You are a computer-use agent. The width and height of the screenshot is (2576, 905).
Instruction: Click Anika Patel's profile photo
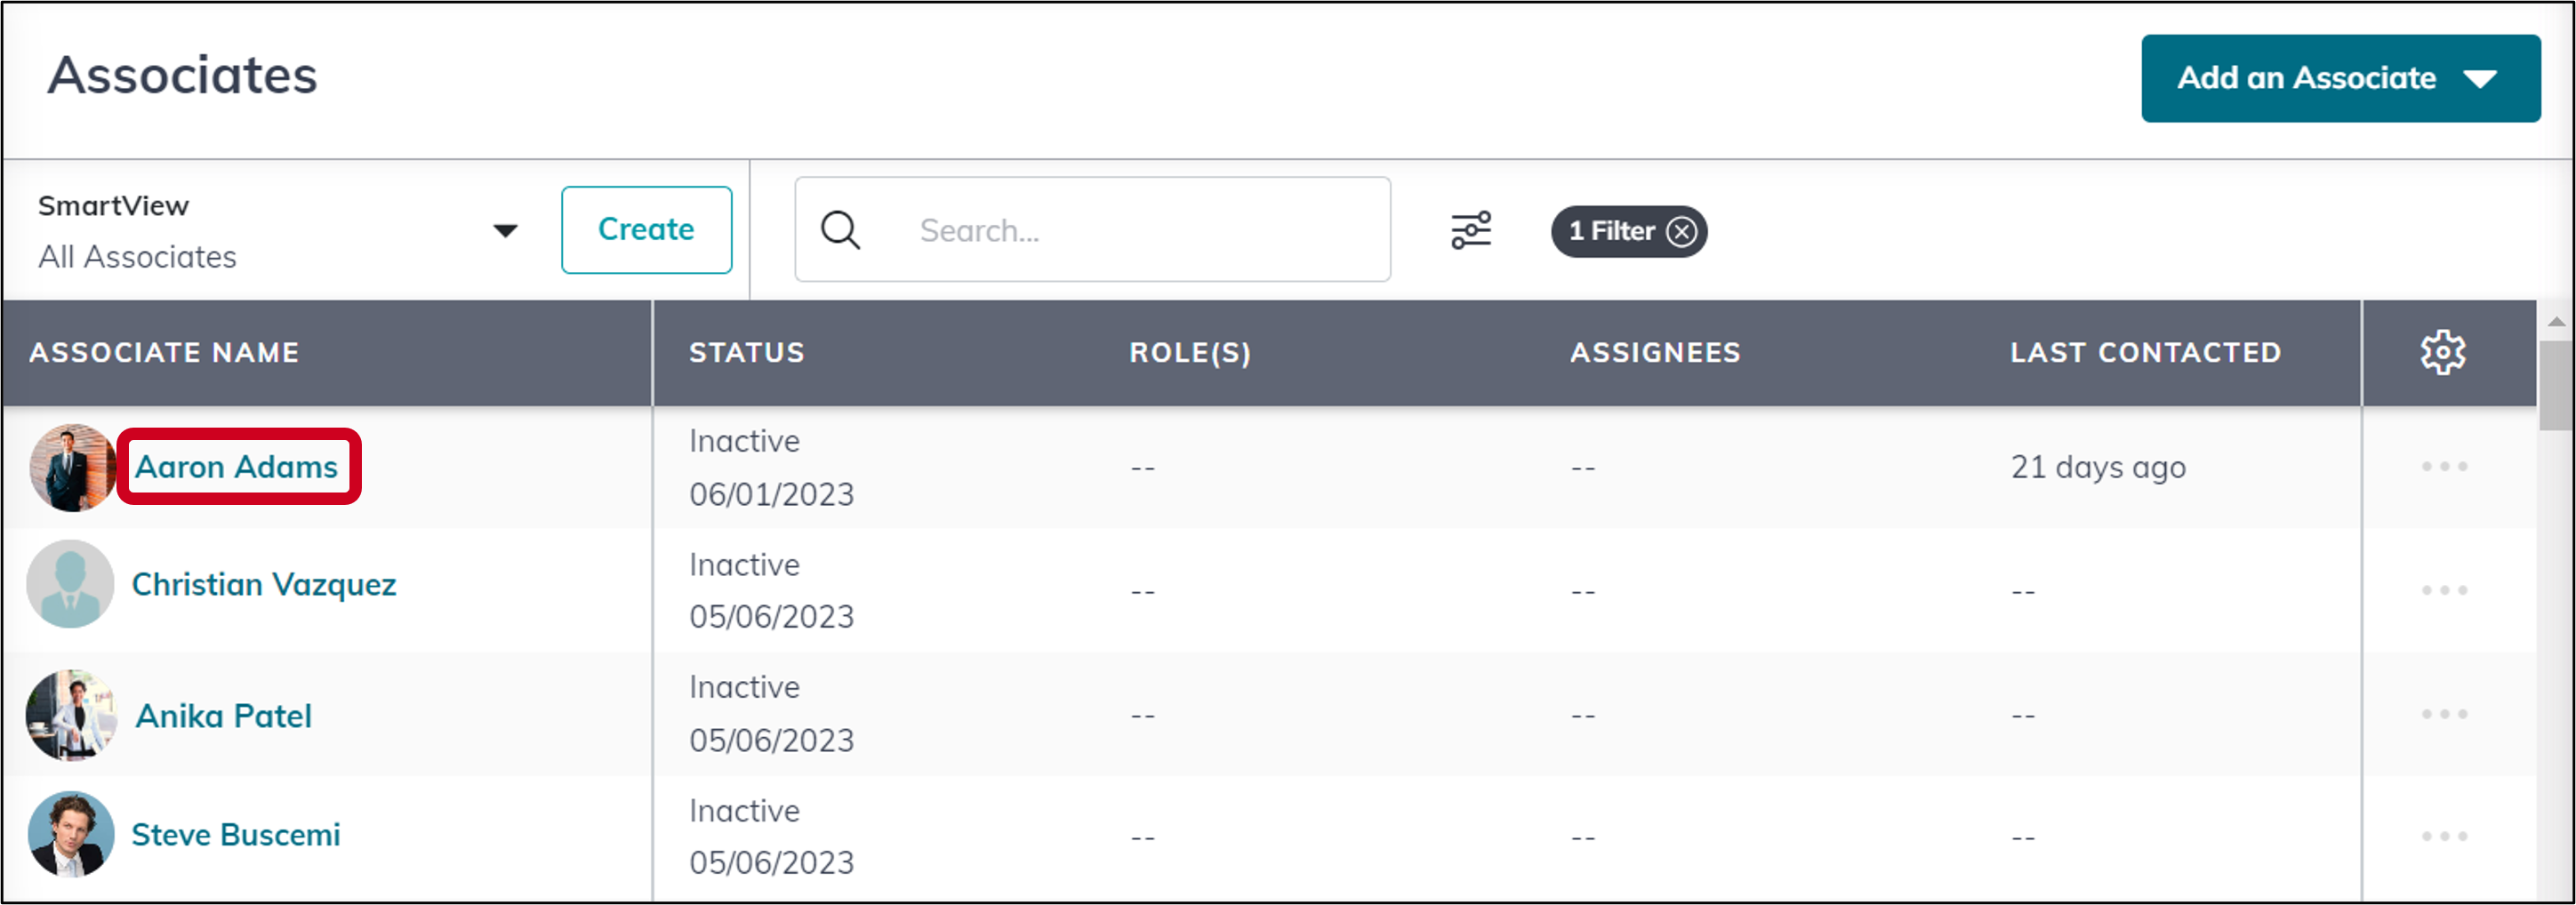point(71,714)
